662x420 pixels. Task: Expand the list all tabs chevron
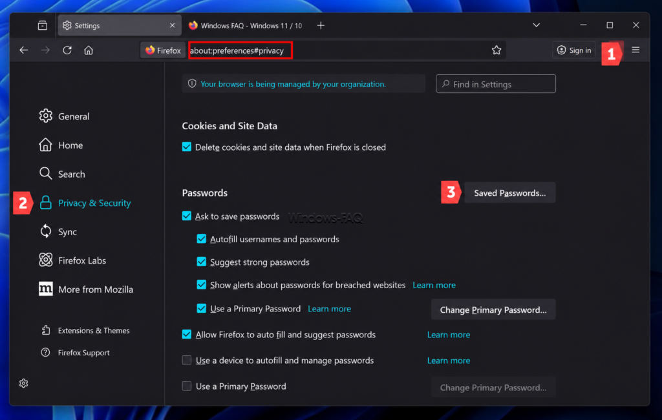pyautogui.click(x=536, y=25)
